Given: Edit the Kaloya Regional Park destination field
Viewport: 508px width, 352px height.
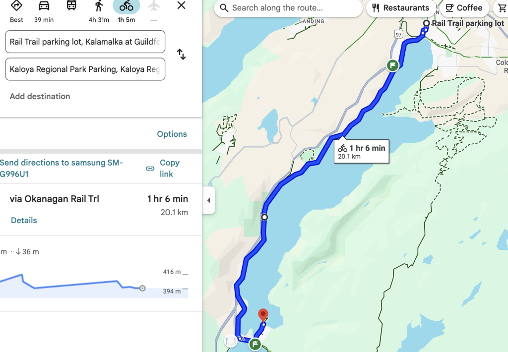Looking at the screenshot, I should pos(85,69).
